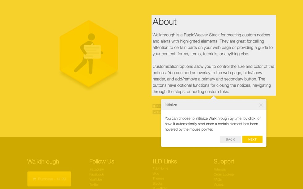This screenshot has width=303, height=189.
Task: Open the Twitter link
Action: point(94,184)
